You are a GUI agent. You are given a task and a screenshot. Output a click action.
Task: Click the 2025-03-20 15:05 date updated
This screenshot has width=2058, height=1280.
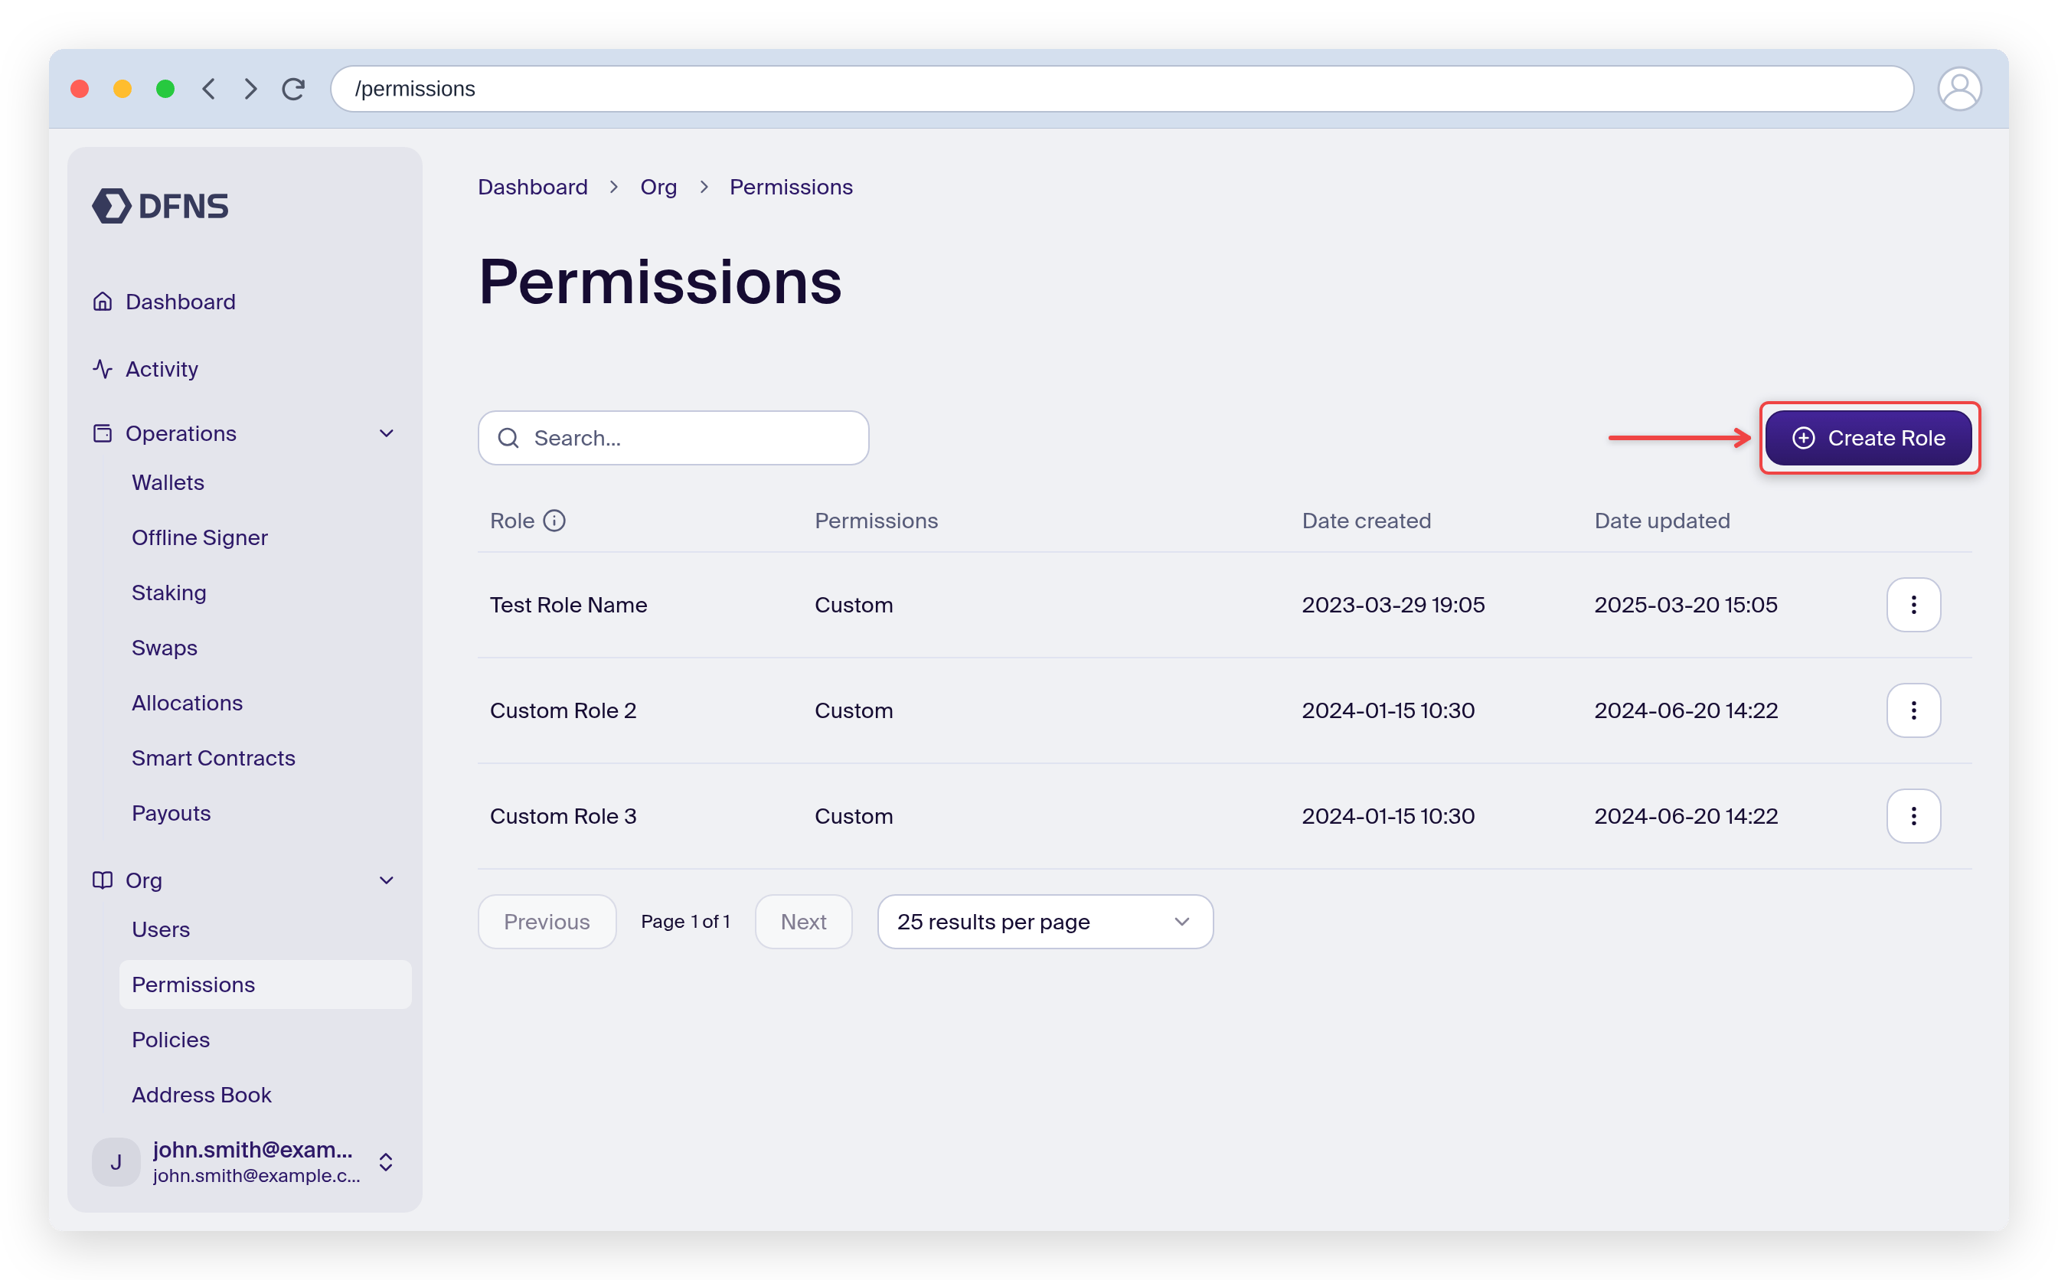click(1685, 605)
